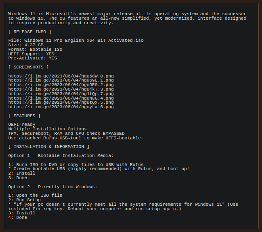Click the UEFI Support: YES line
This screenshot has height=232, width=262.
click(31, 54)
